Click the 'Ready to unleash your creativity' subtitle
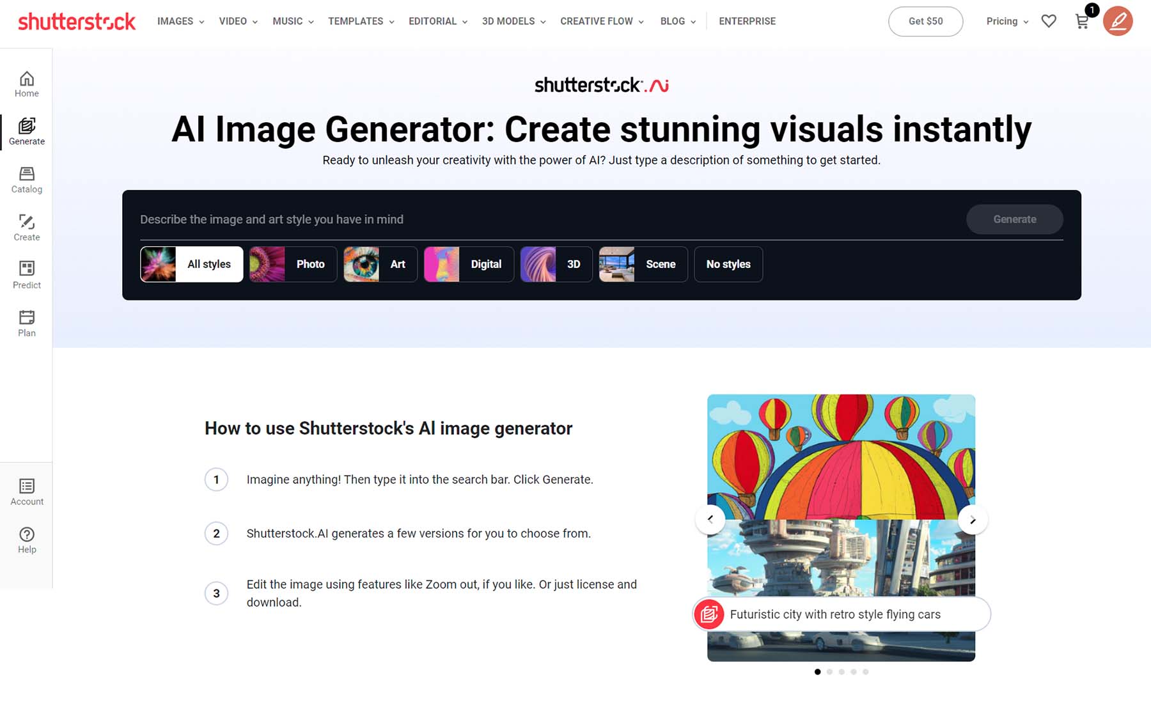 pos(602,160)
